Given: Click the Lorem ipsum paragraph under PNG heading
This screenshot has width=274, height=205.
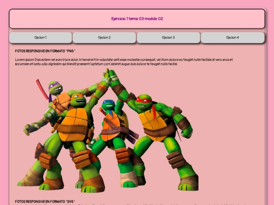Looking at the screenshot, I should [124, 62].
